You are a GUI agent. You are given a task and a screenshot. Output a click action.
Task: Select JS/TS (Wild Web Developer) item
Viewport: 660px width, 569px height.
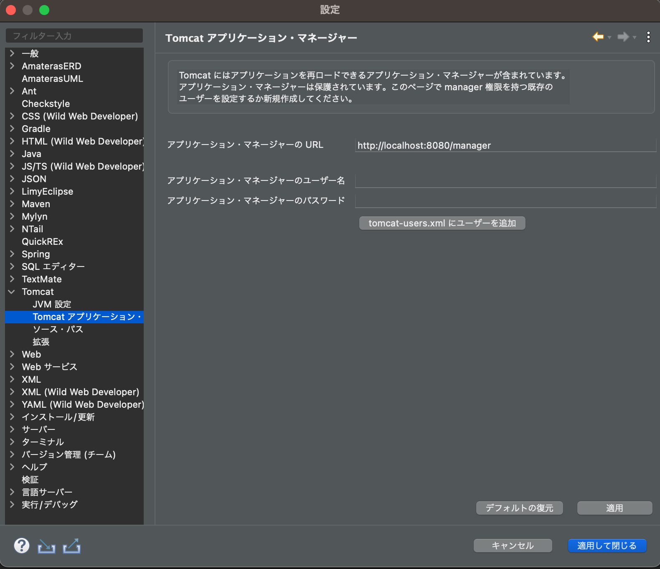click(x=83, y=166)
